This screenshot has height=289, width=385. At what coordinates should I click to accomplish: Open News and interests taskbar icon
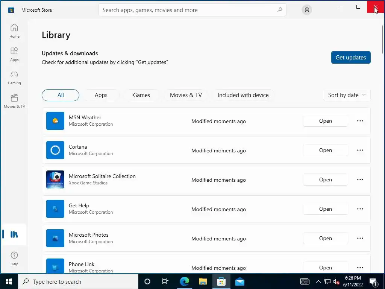[305, 281]
